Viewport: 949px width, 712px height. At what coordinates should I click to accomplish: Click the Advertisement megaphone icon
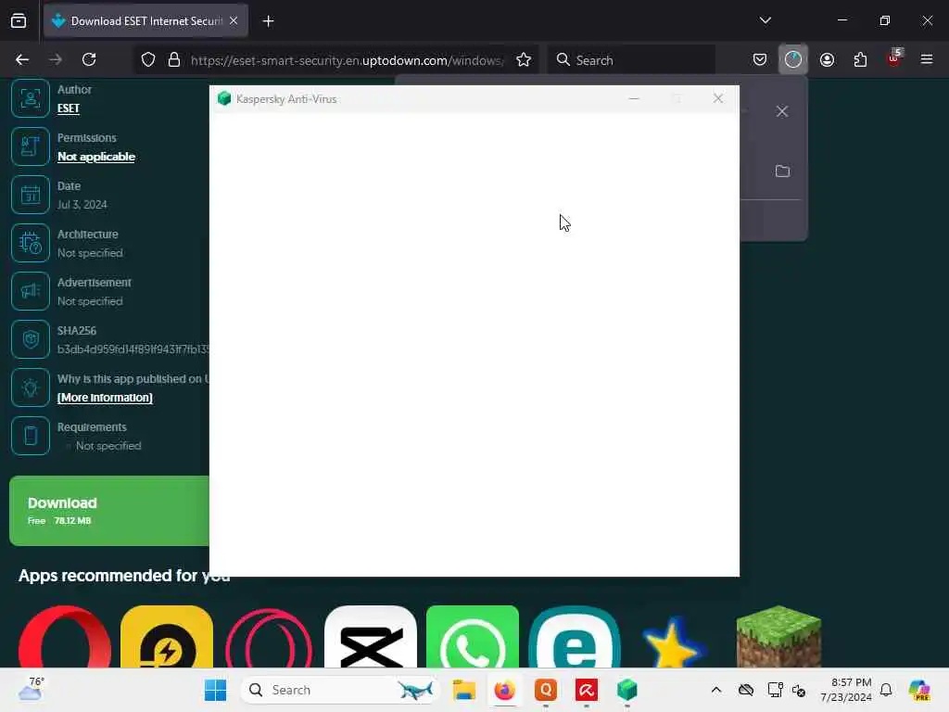point(31,291)
